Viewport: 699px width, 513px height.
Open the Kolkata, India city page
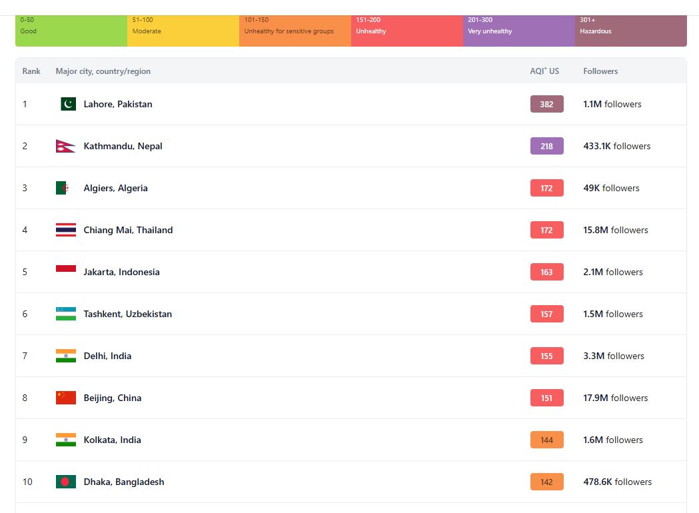[x=112, y=440]
